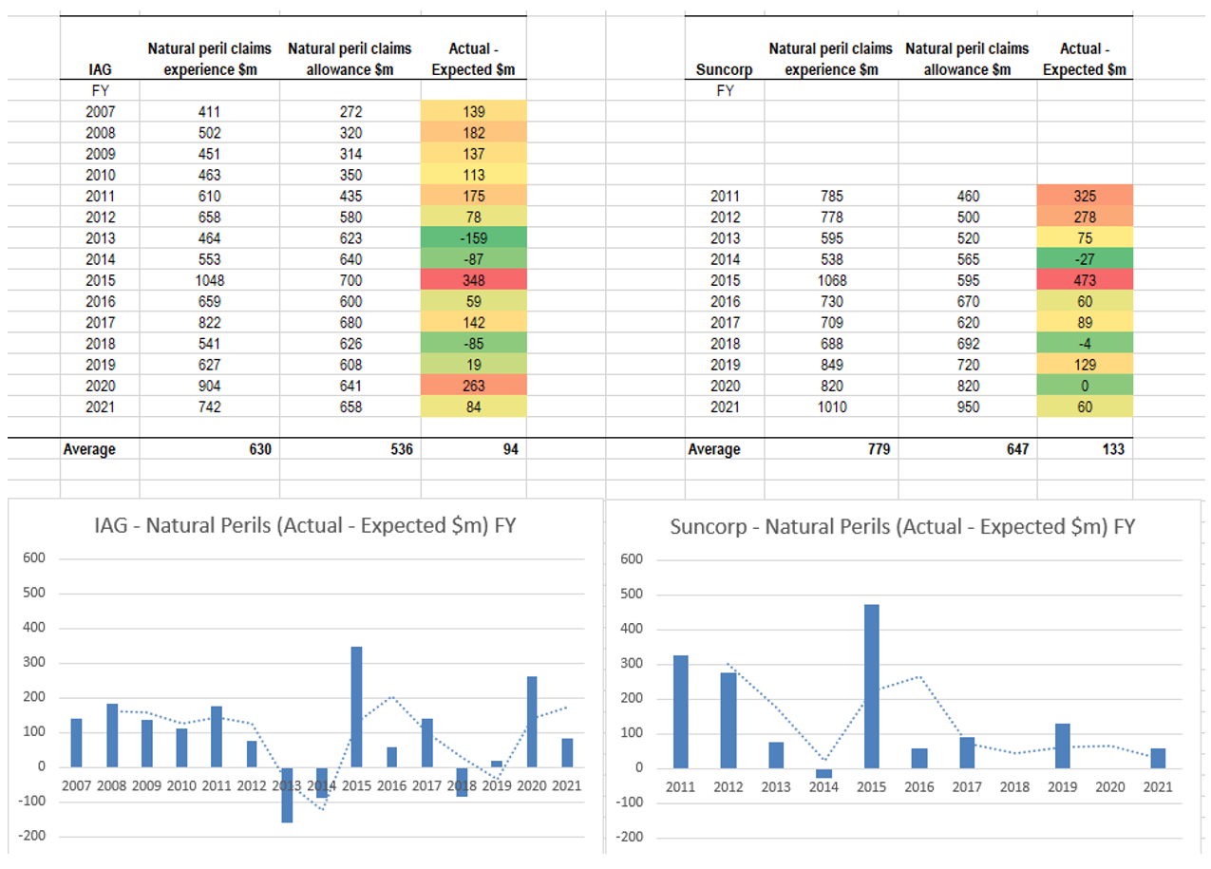The height and width of the screenshot is (869, 1211).
Task: Select IAG 2016 allowance value 600
Action: click(350, 301)
